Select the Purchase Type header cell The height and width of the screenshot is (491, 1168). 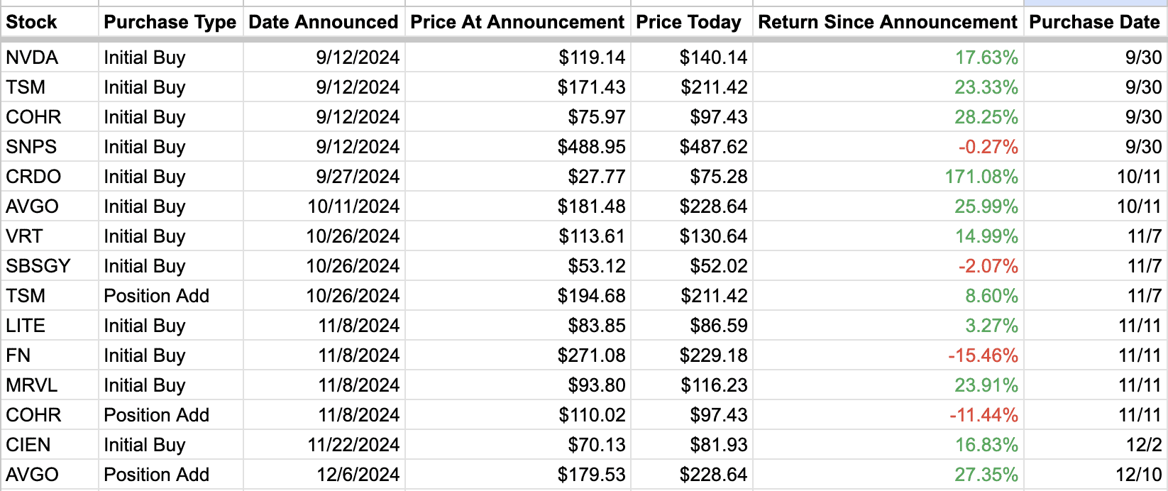pos(170,22)
